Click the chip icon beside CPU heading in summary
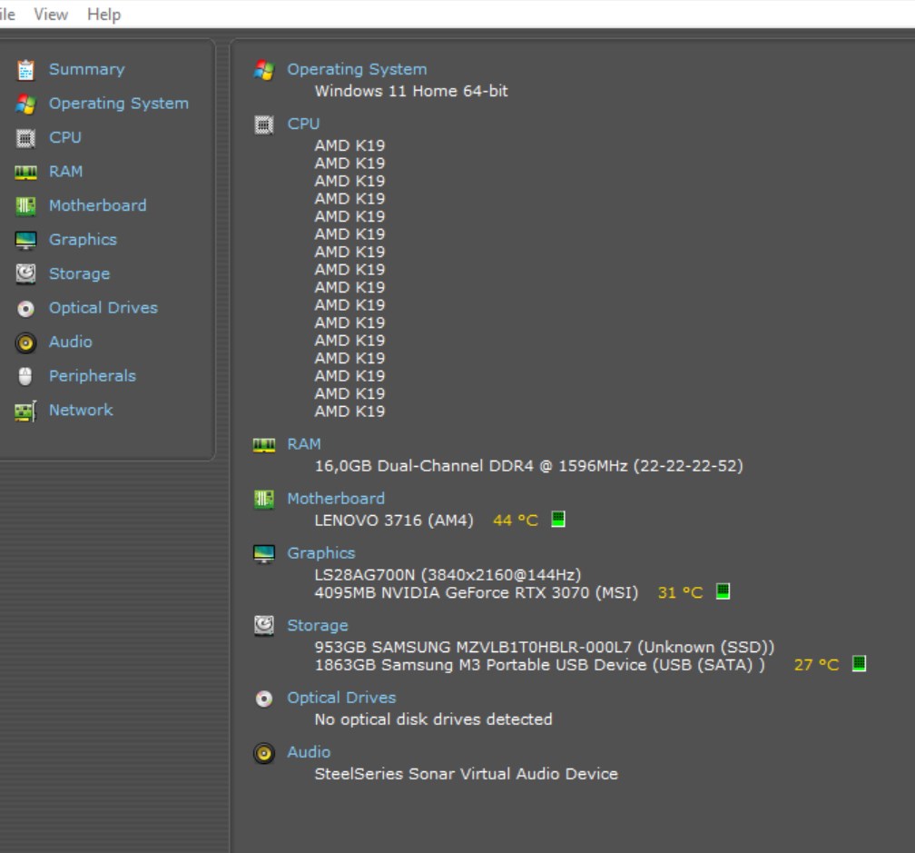The image size is (915, 853). coord(264,125)
